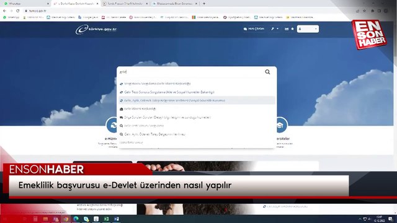Screen dimensions: 397x223
Task: Open the Google Çeviri bookmark
Action: 88,17
